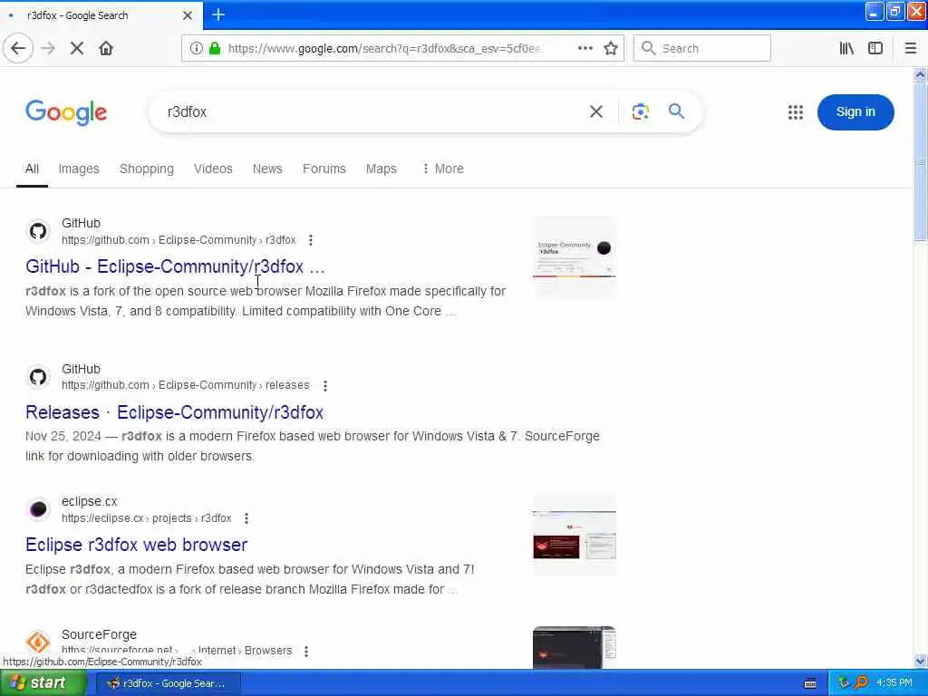Image resolution: width=928 pixels, height=696 pixels.
Task: Open the Library bookmarks icon
Action: pos(846,49)
